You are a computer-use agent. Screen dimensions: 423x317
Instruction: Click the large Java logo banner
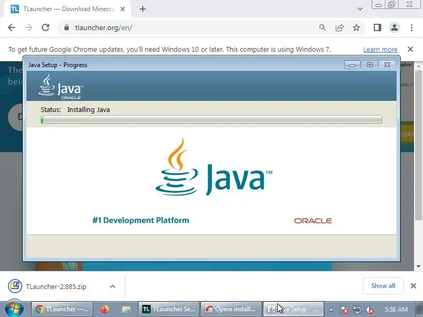coord(214,167)
